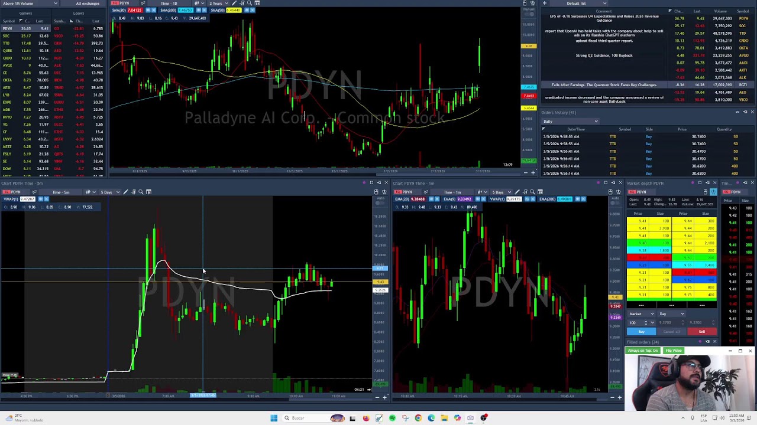Open 5 Days range dropdown in 1m chart
The image size is (757, 425).
coord(500,192)
